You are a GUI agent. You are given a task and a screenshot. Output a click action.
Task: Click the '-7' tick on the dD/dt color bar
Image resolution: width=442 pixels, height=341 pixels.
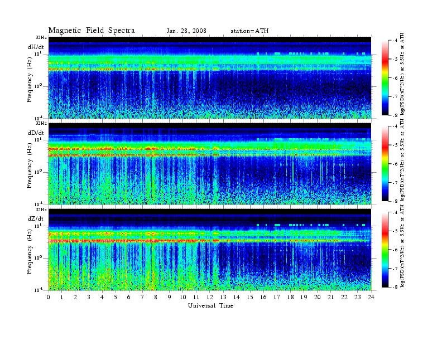click(395, 183)
